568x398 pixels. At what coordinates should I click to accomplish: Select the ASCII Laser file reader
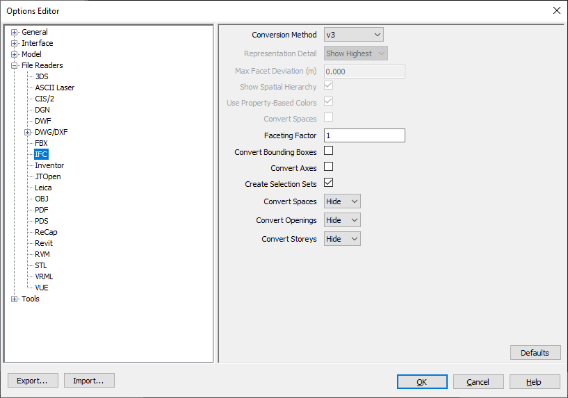coord(55,88)
